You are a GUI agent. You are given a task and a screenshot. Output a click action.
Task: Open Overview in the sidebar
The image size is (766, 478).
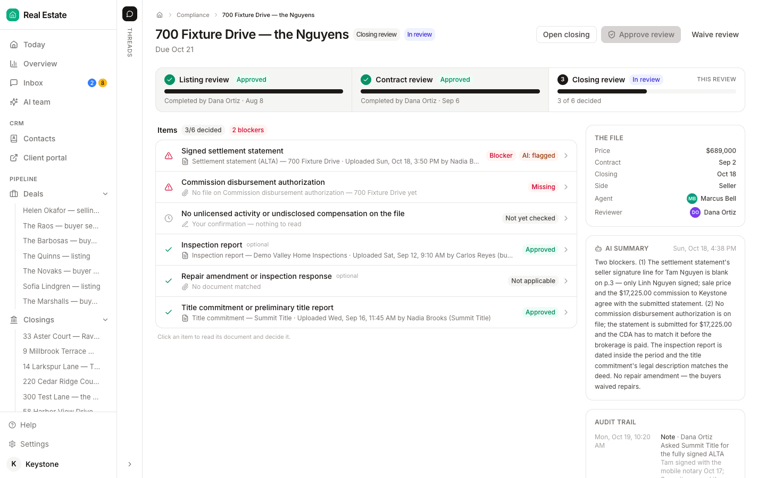tap(59, 64)
